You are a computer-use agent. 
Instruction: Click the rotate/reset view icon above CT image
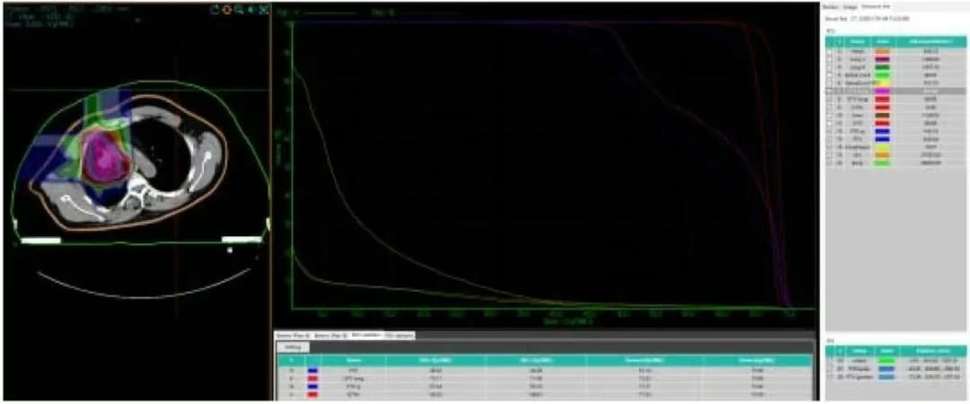pos(215,9)
